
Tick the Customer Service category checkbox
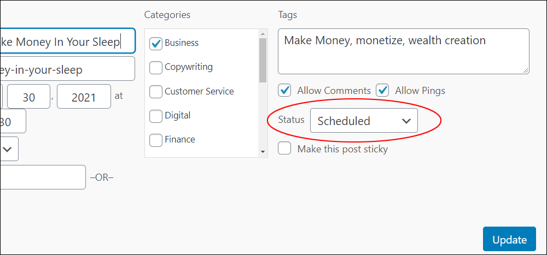pyautogui.click(x=155, y=92)
